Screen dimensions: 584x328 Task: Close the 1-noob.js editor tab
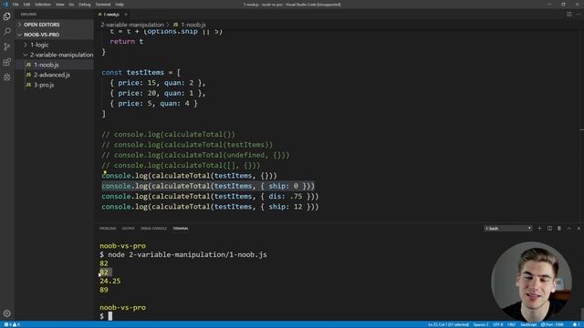pos(126,15)
